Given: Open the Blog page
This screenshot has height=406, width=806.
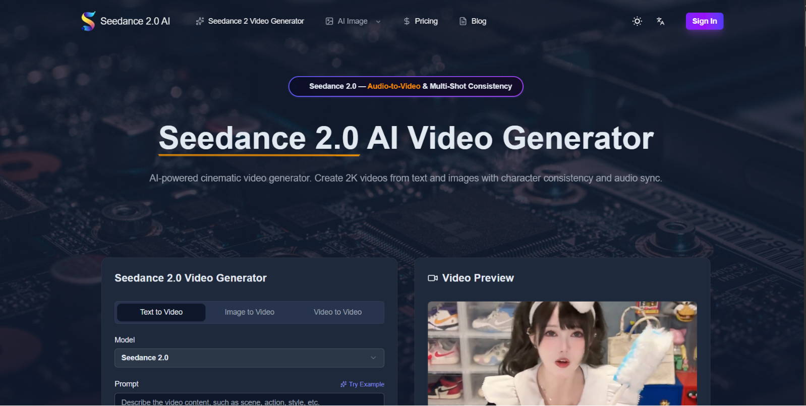Looking at the screenshot, I should pyautogui.click(x=473, y=21).
